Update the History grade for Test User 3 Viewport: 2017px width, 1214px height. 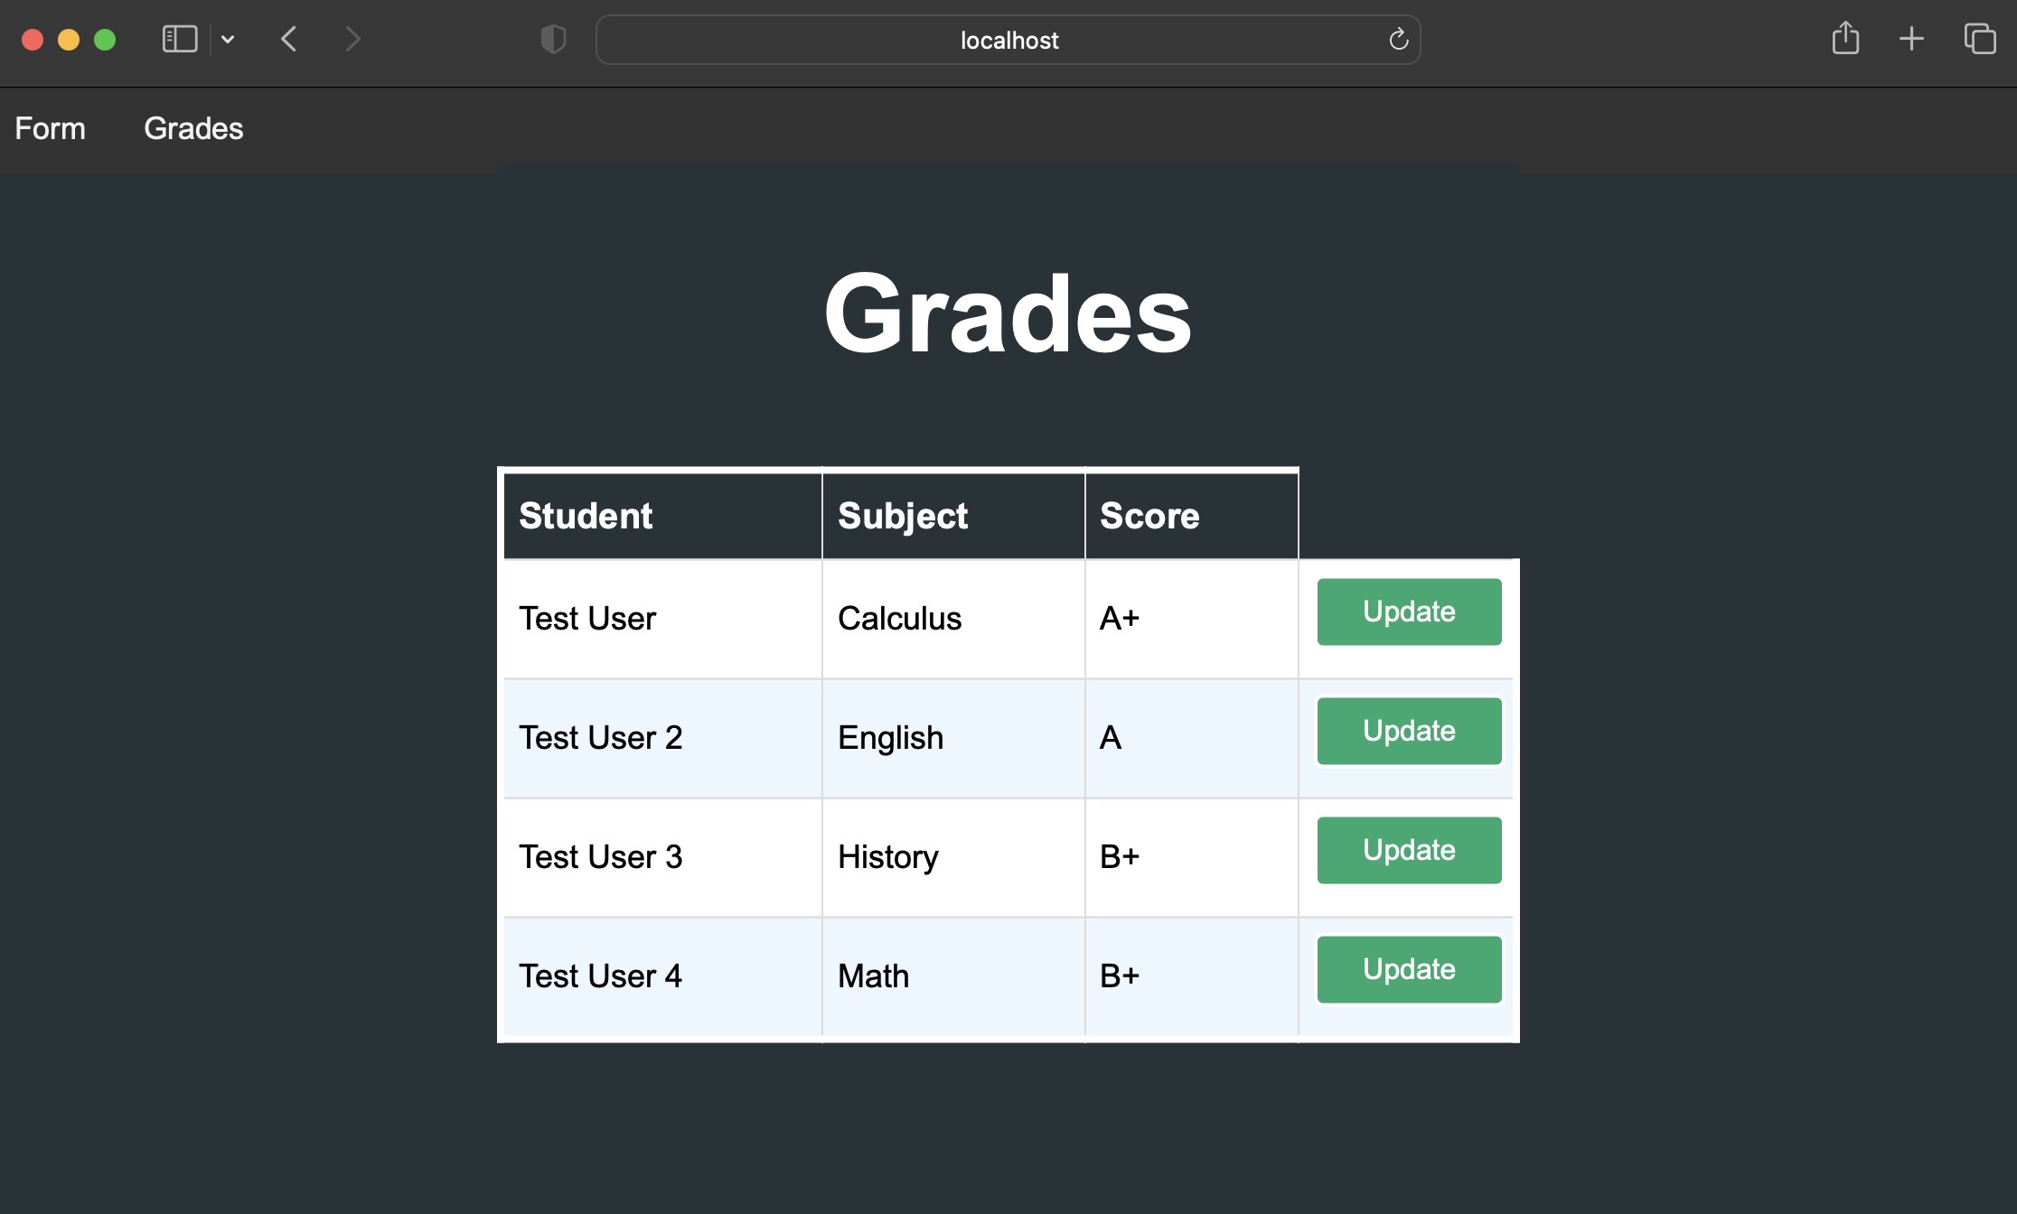click(x=1409, y=850)
